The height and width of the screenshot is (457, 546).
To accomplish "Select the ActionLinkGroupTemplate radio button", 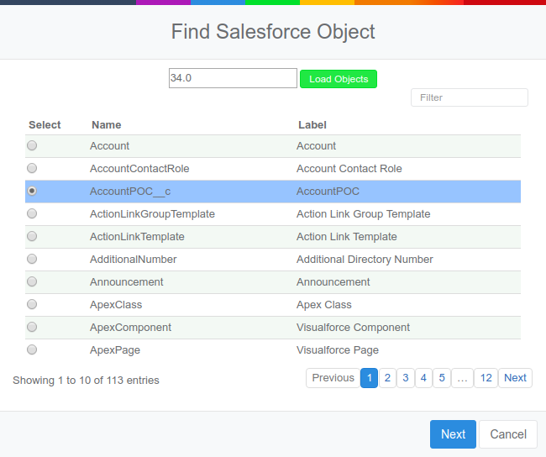I will click(32, 213).
